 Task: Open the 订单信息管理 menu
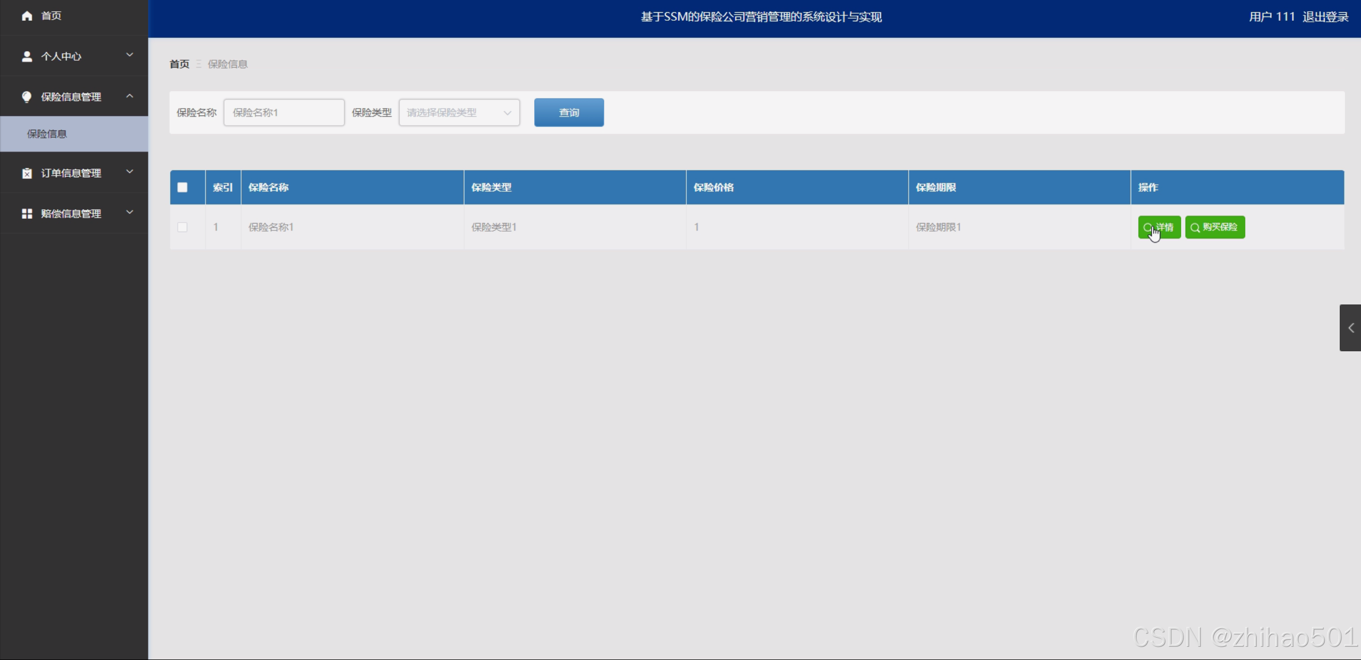(x=71, y=173)
